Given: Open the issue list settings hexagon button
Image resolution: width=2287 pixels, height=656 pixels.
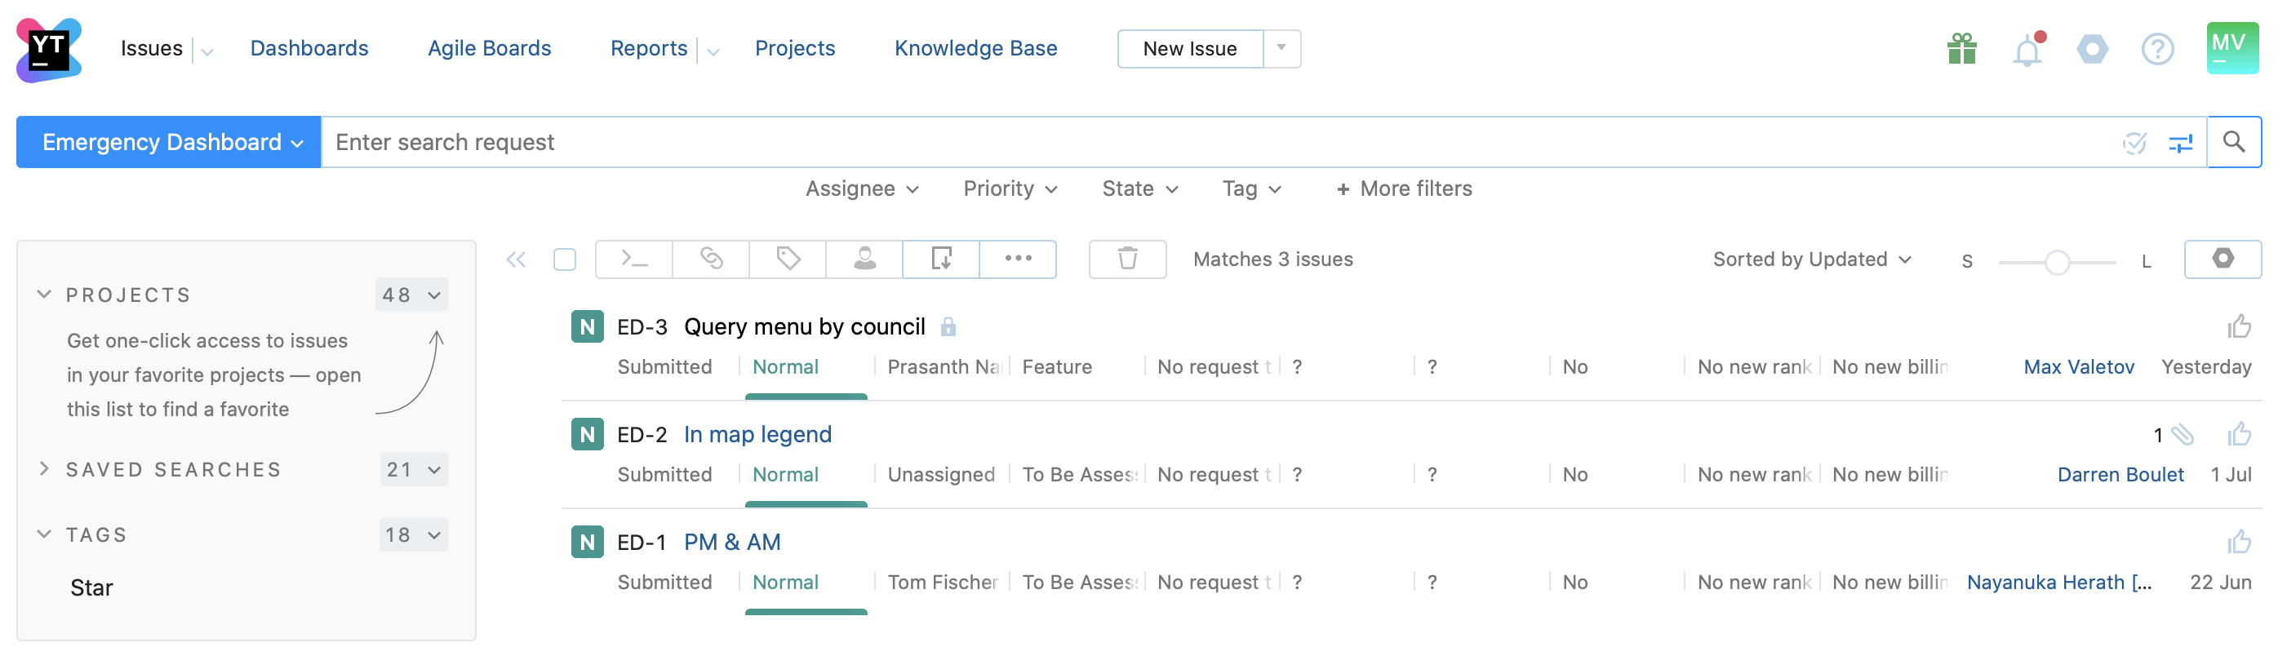Looking at the screenshot, I should tap(2223, 259).
